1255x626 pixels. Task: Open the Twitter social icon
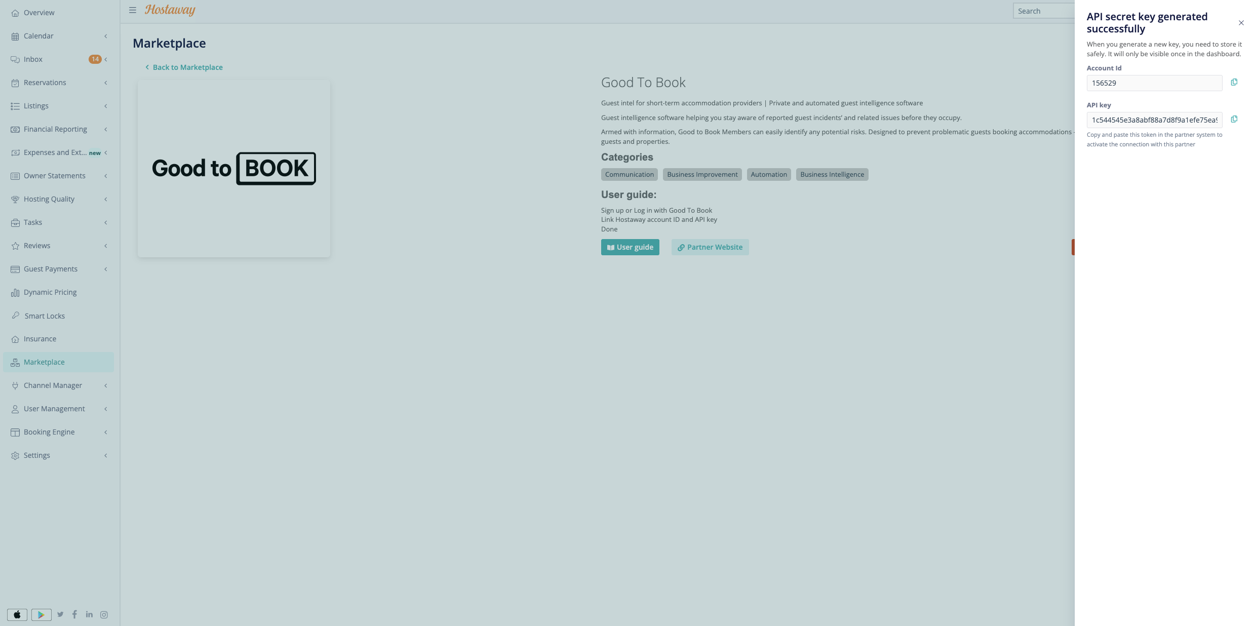tap(60, 614)
